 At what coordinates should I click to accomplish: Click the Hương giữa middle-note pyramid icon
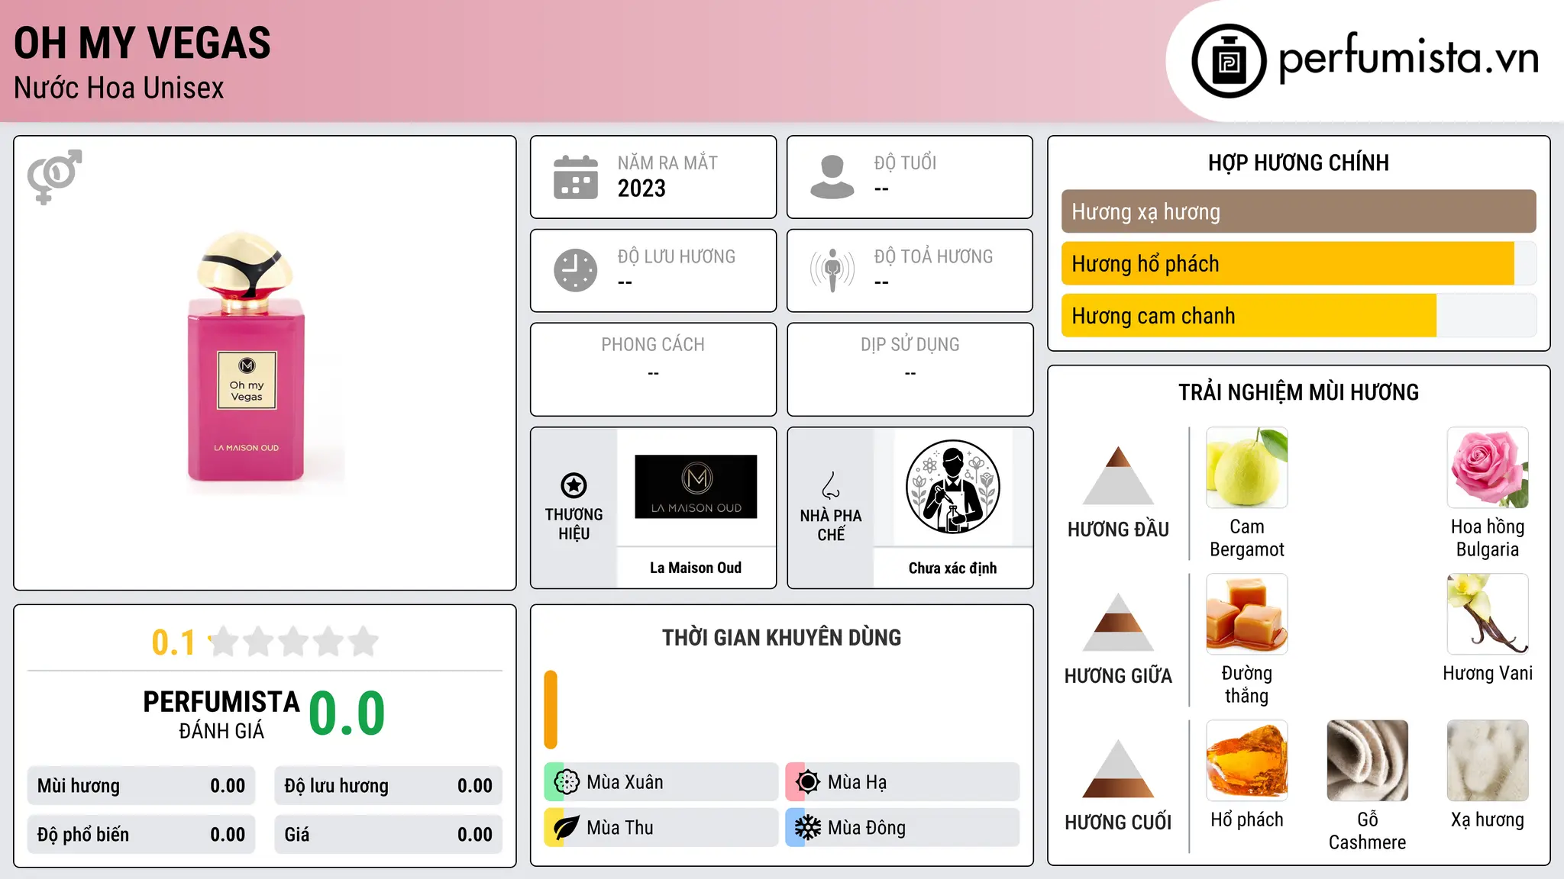pyautogui.click(x=1118, y=622)
